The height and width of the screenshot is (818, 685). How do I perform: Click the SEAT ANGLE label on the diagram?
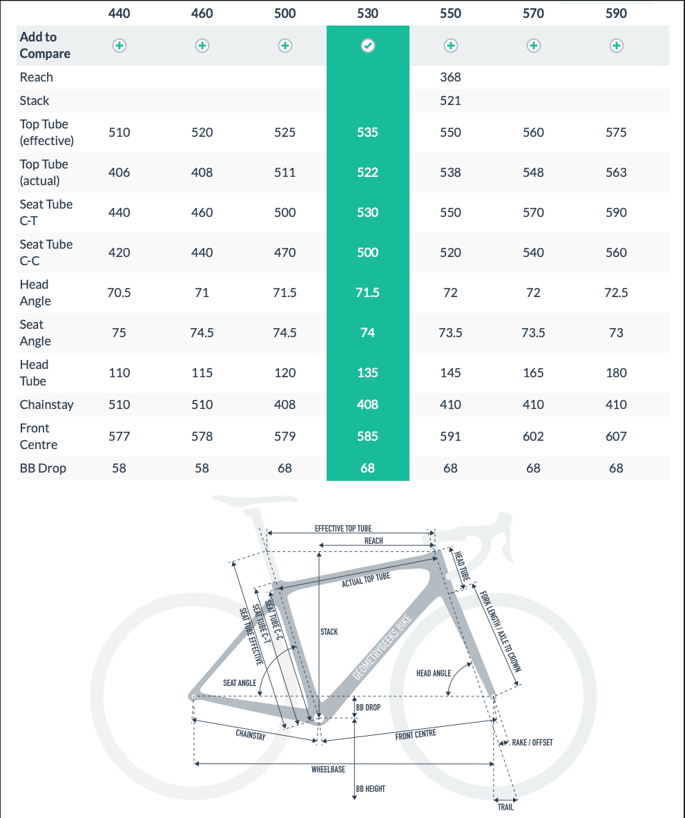coord(240,683)
